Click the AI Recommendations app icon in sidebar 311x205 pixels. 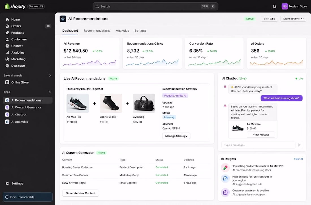(x=7, y=100)
